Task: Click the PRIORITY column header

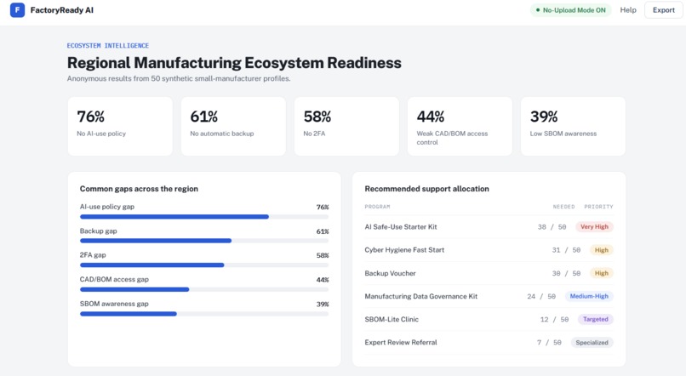Action: pos(598,207)
